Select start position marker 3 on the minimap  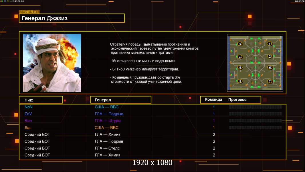tap(240, 44)
